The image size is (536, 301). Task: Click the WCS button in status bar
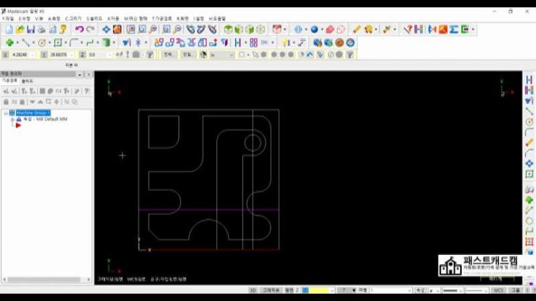point(498,290)
